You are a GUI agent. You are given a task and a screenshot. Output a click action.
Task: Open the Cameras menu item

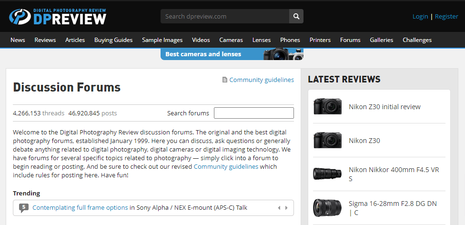pos(231,40)
